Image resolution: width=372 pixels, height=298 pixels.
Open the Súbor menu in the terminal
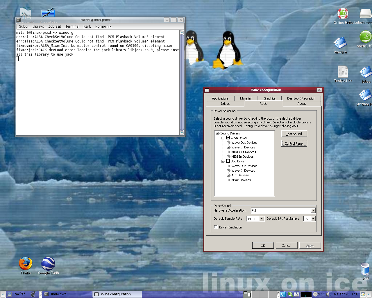[24, 26]
